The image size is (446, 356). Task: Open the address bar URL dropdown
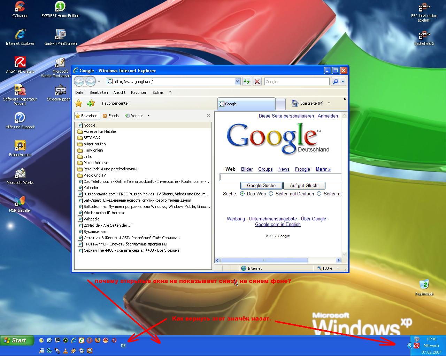pos(237,81)
